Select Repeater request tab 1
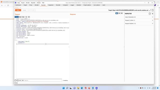Viewport: 160px width, 90px height. pyautogui.click(x=16, y=7)
